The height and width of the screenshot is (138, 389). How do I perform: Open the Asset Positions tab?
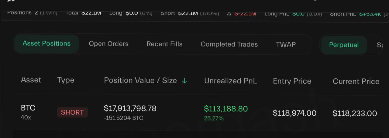(x=46, y=43)
